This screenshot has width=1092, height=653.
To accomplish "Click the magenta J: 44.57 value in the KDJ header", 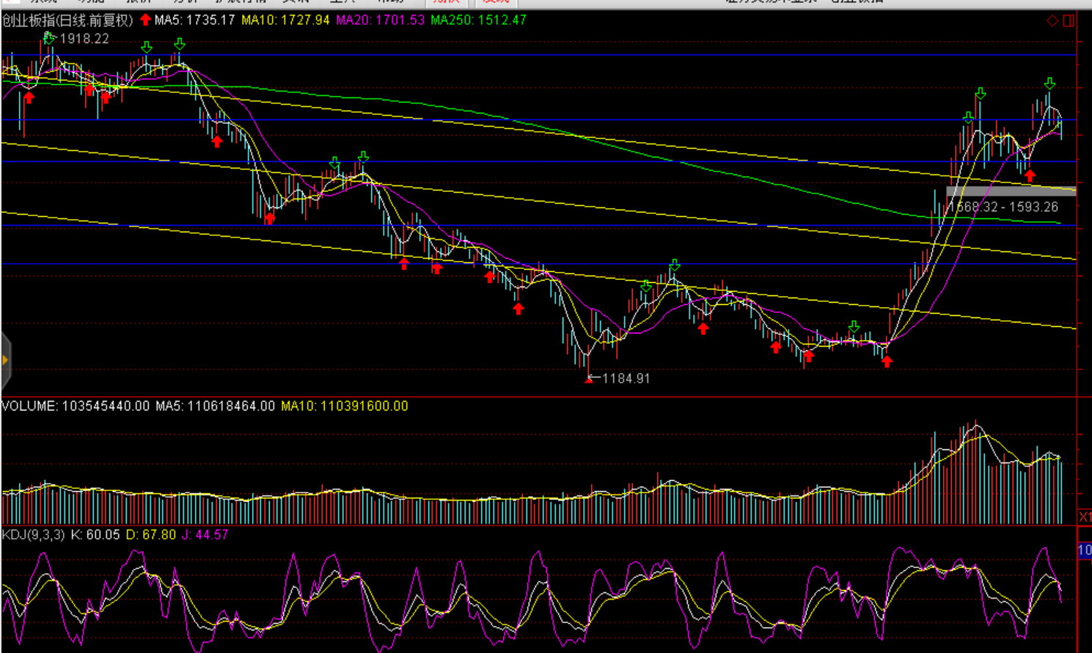I will (205, 535).
